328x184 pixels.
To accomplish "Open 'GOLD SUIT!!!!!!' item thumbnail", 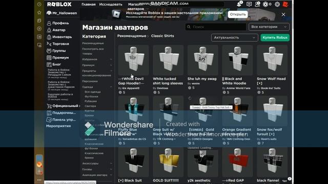I will 168,162.
